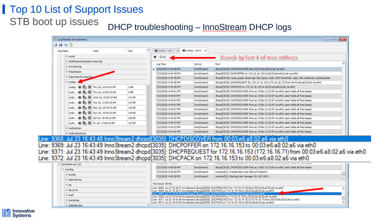
Task: Click gray X icon on Sat Jul 18 row
Action: click(x=90, y=118)
